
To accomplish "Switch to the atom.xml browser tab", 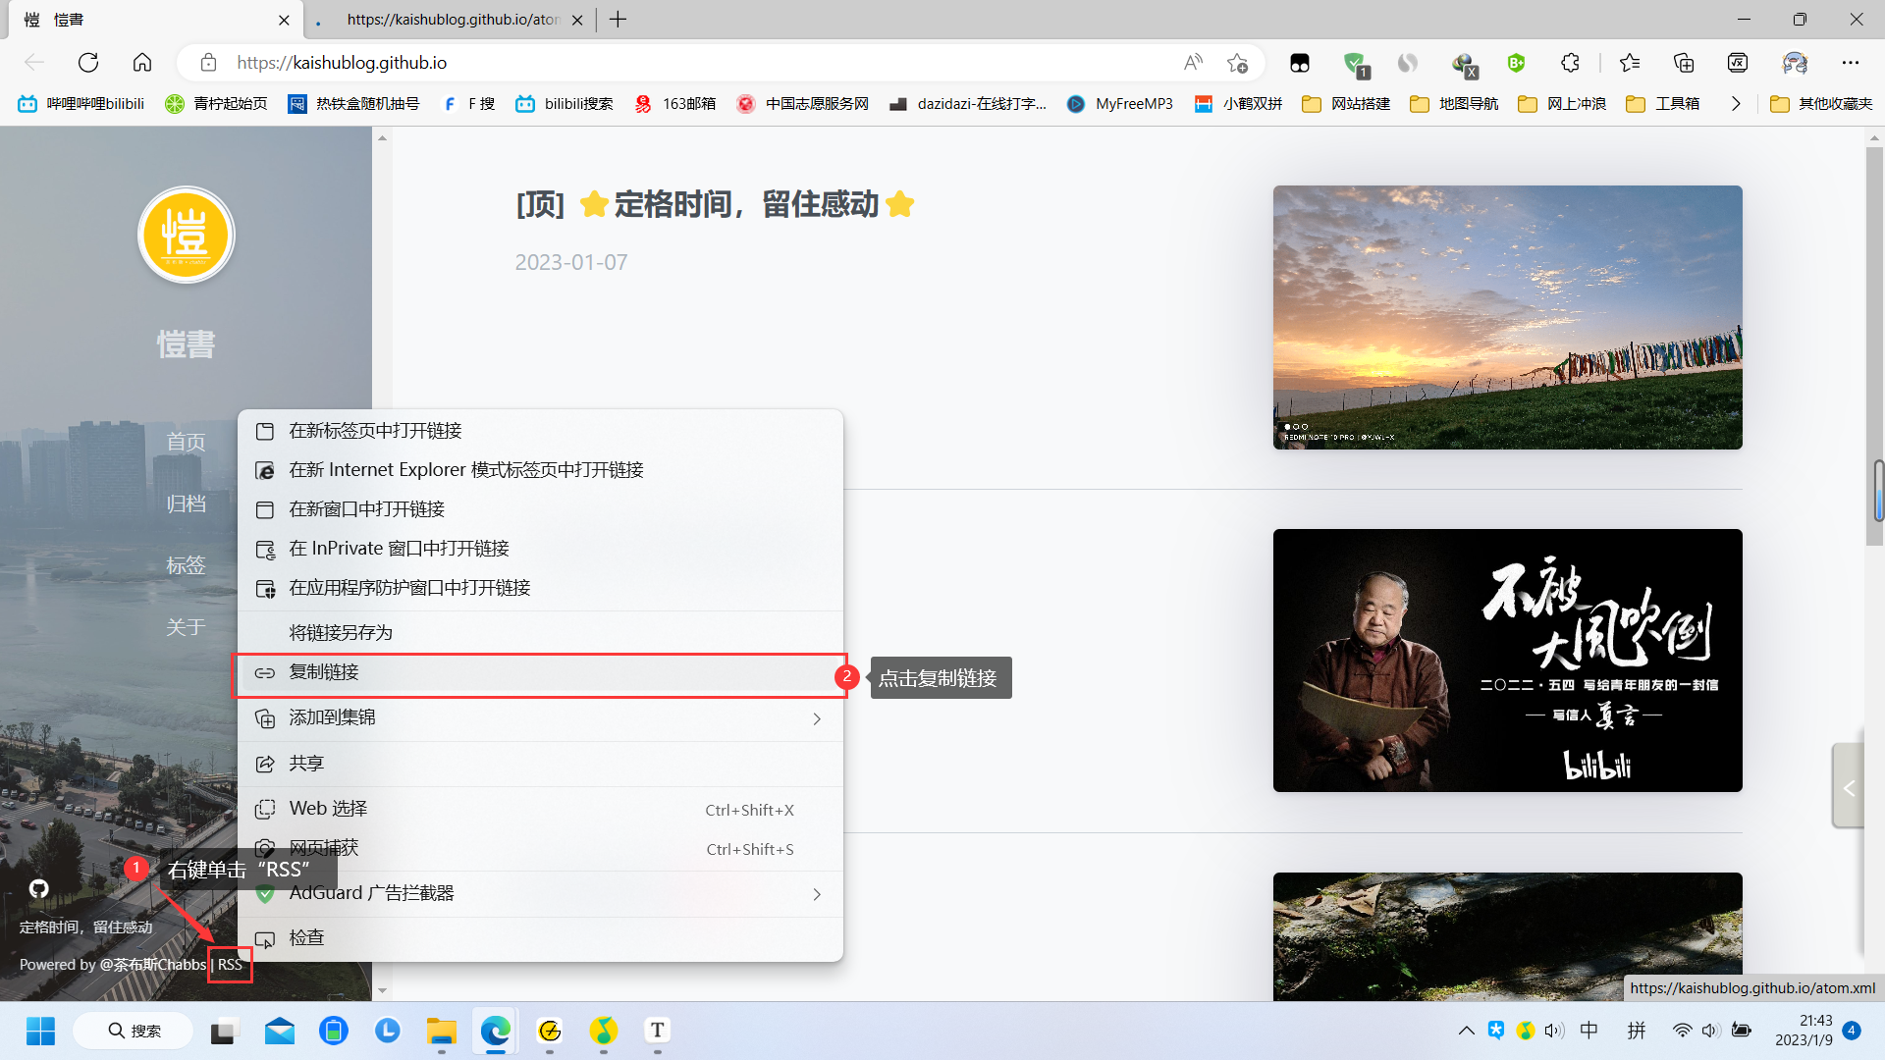I will click(452, 20).
